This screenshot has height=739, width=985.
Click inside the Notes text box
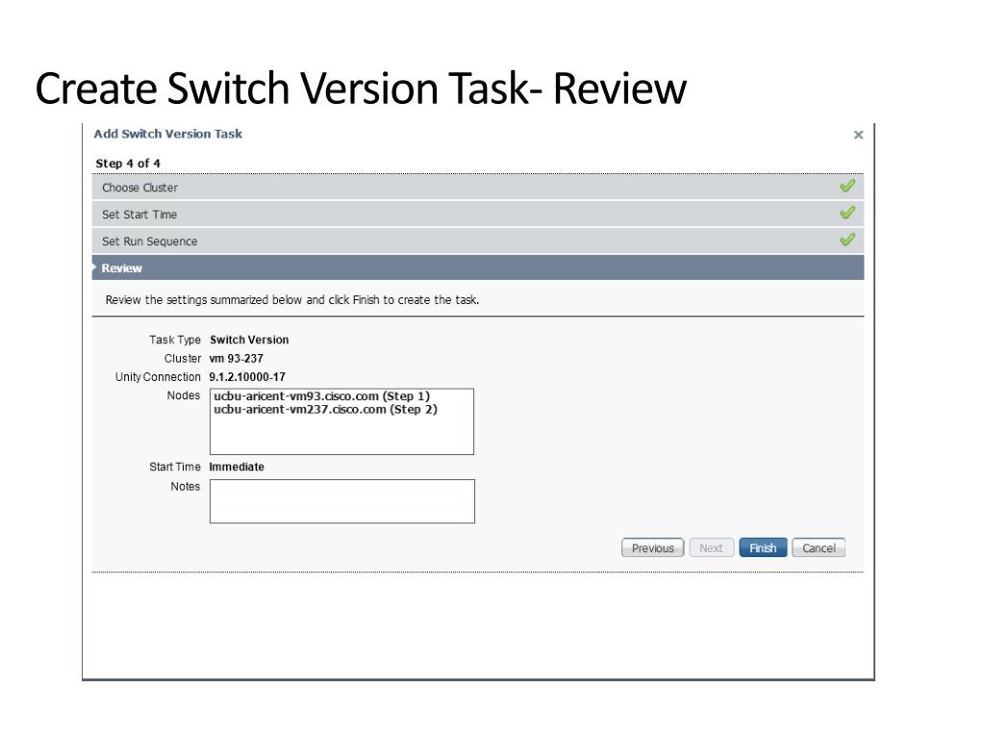click(342, 501)
